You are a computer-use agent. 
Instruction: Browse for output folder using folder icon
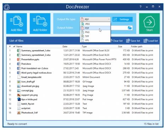(x=130, y=28)
